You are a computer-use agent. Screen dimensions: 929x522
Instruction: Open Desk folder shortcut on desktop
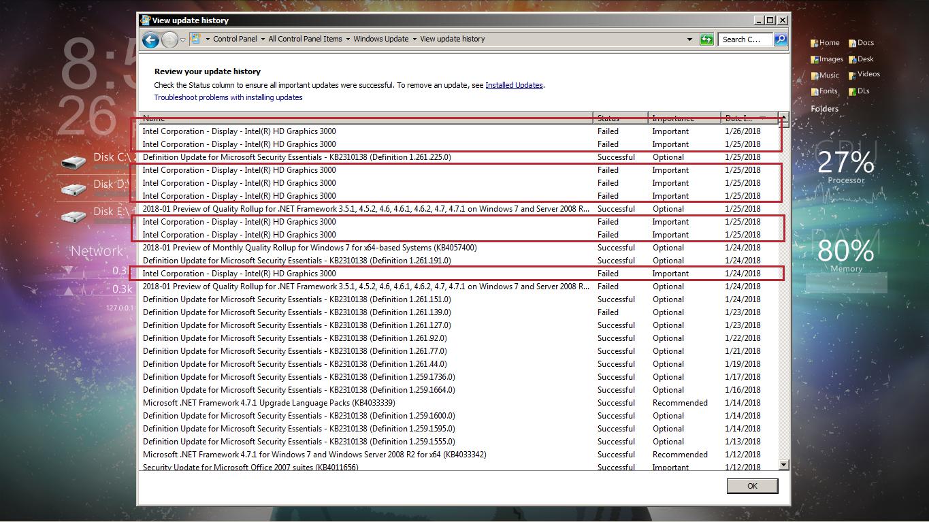(x=861, y=59)
